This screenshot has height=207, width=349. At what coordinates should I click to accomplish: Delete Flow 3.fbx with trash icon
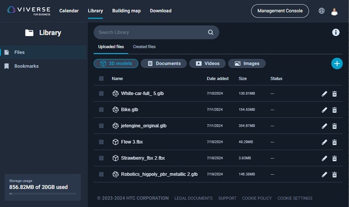334,142
